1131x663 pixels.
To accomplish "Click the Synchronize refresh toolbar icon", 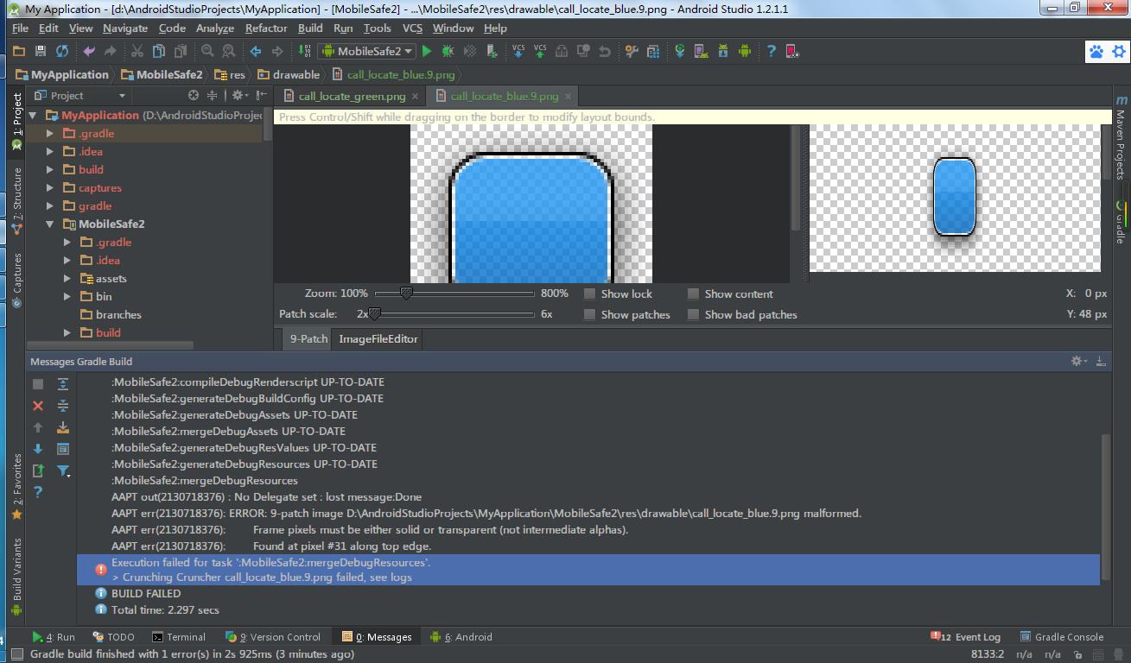I will pos(62,51).
